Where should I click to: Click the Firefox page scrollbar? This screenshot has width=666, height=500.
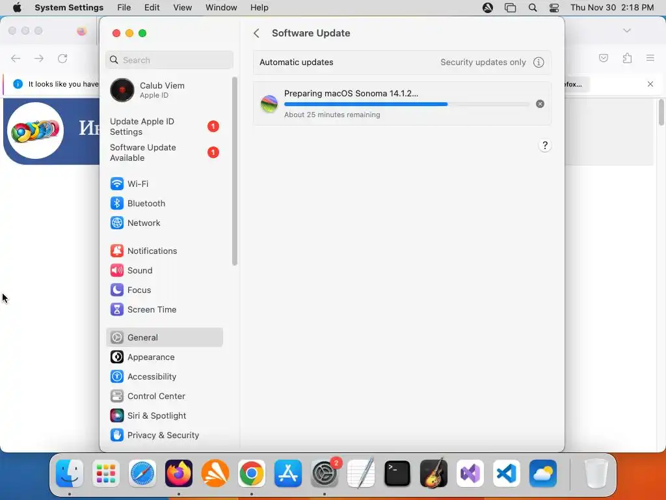(x=661, y=112)
